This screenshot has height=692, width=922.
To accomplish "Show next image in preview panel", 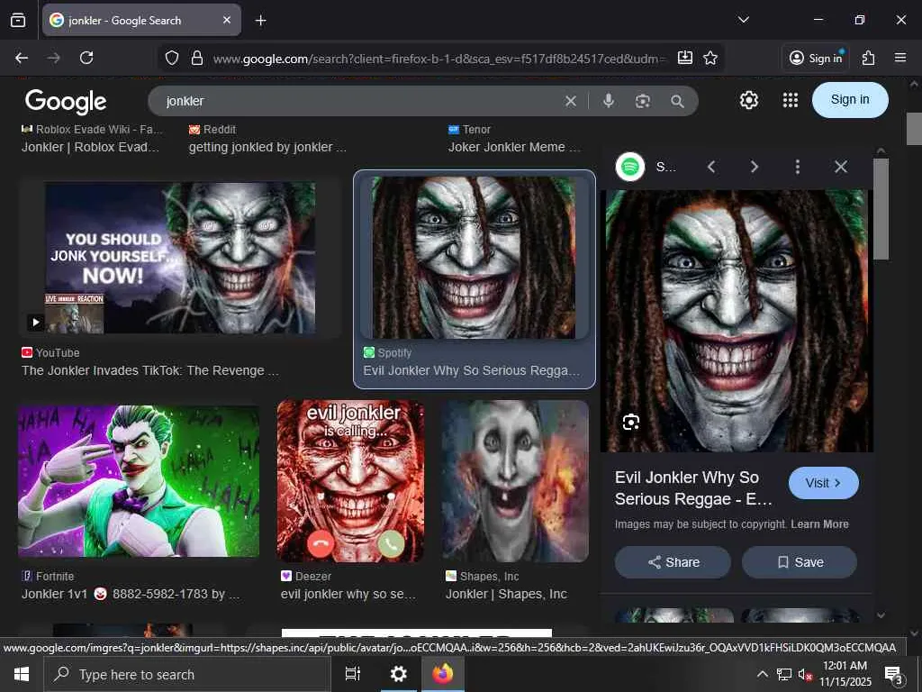I will pos(755,167).
